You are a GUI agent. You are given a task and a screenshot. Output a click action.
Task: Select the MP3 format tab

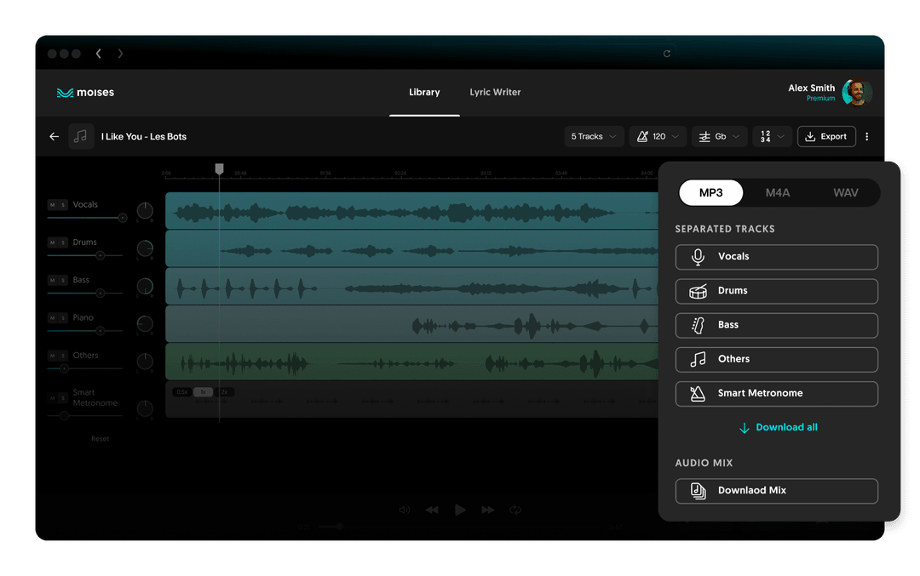(710, 193)
